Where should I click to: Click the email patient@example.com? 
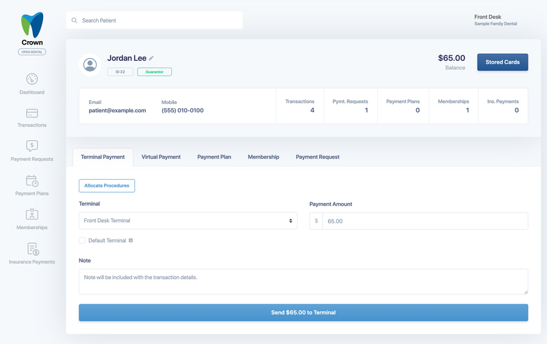tap(117, 111)
